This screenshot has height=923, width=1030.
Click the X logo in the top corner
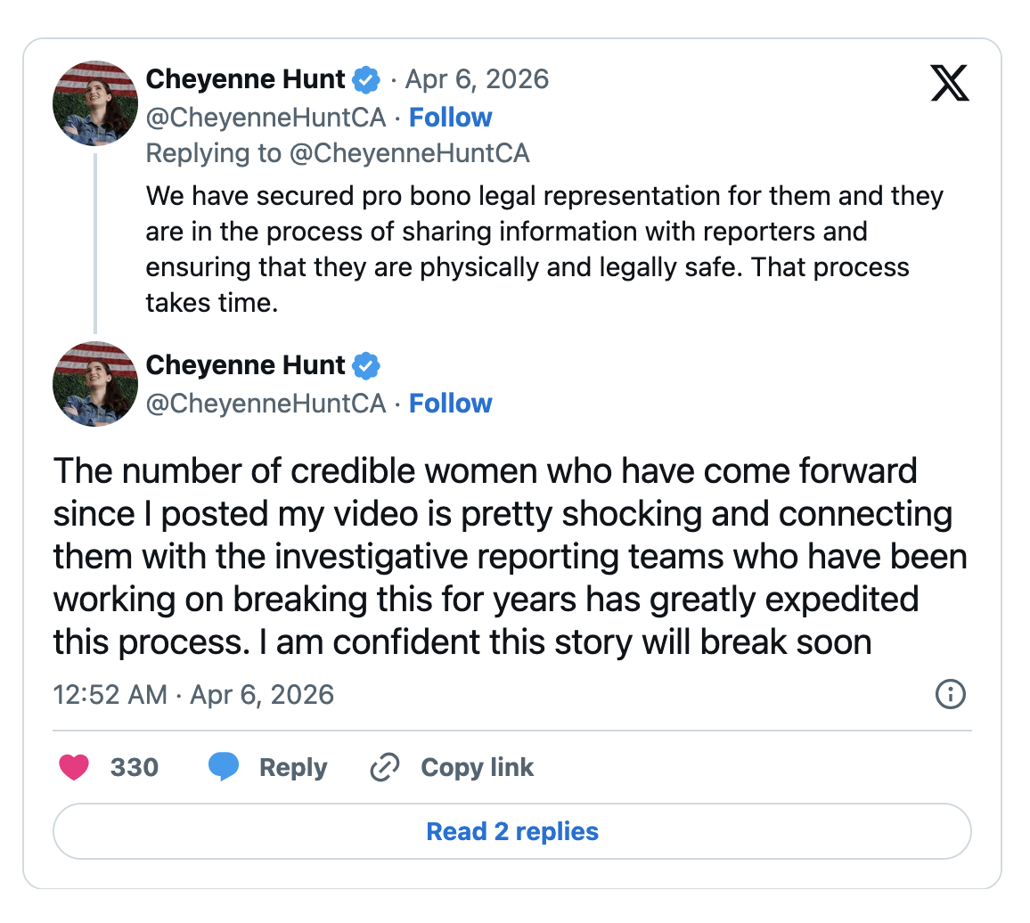pos(949,84)
